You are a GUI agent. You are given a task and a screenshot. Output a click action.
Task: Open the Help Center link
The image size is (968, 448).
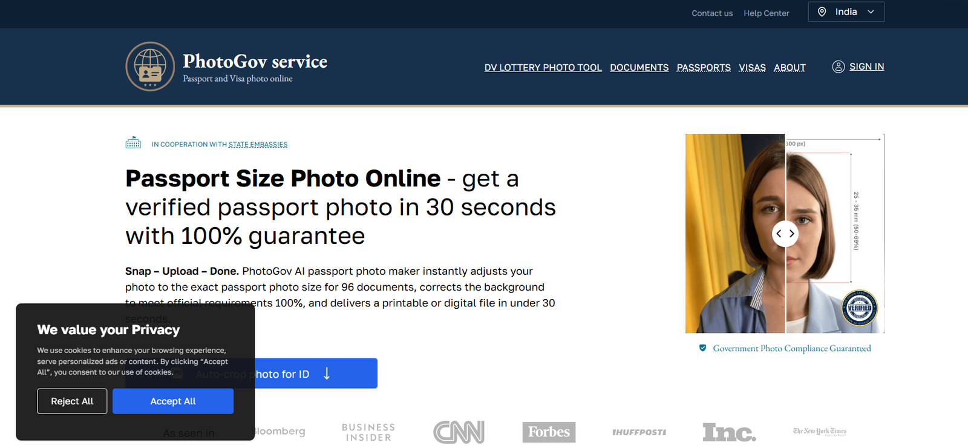[x=766, y=13]
